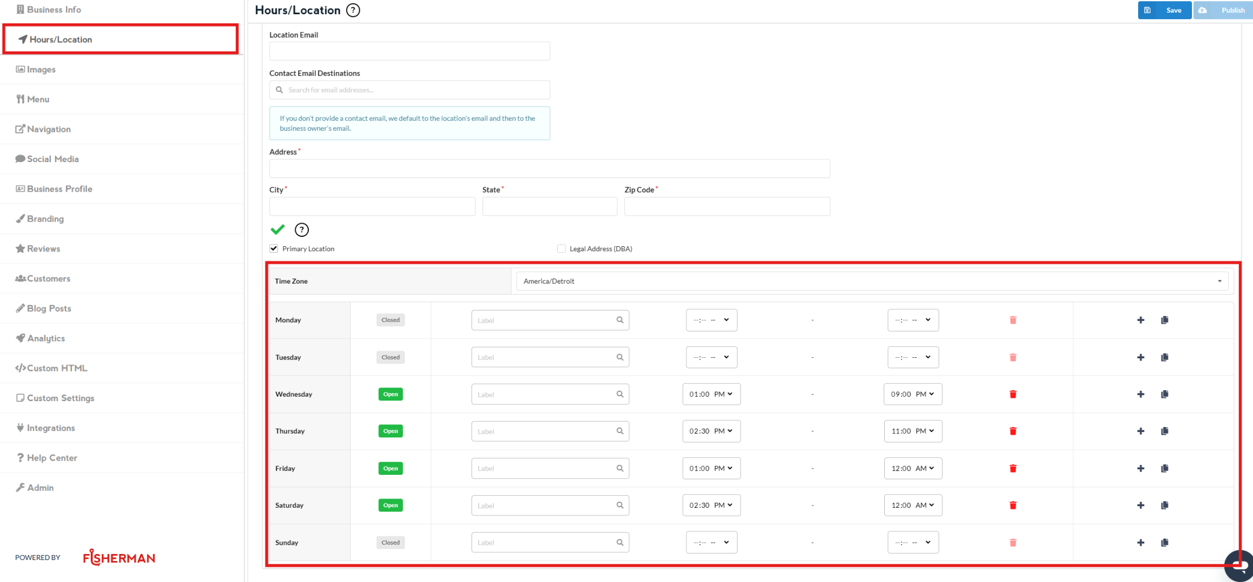Delete Wednesday hours with trash icon

click(1012, 394)
